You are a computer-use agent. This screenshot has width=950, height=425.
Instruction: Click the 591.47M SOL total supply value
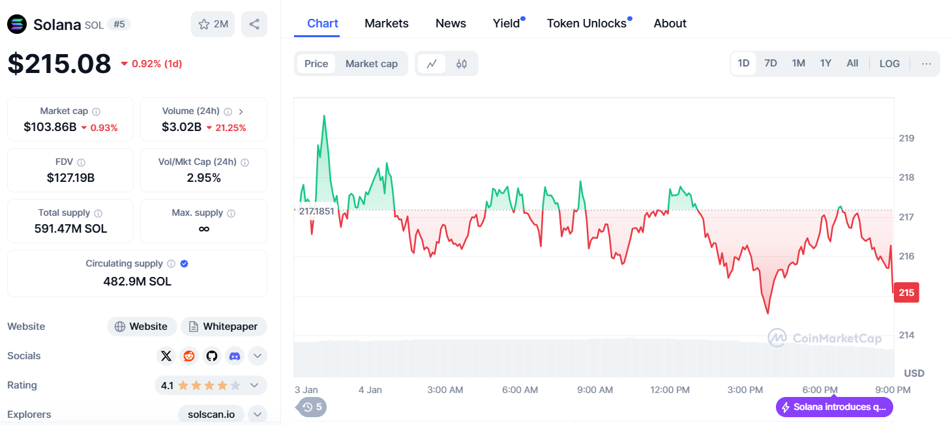[x=70, y=229]
